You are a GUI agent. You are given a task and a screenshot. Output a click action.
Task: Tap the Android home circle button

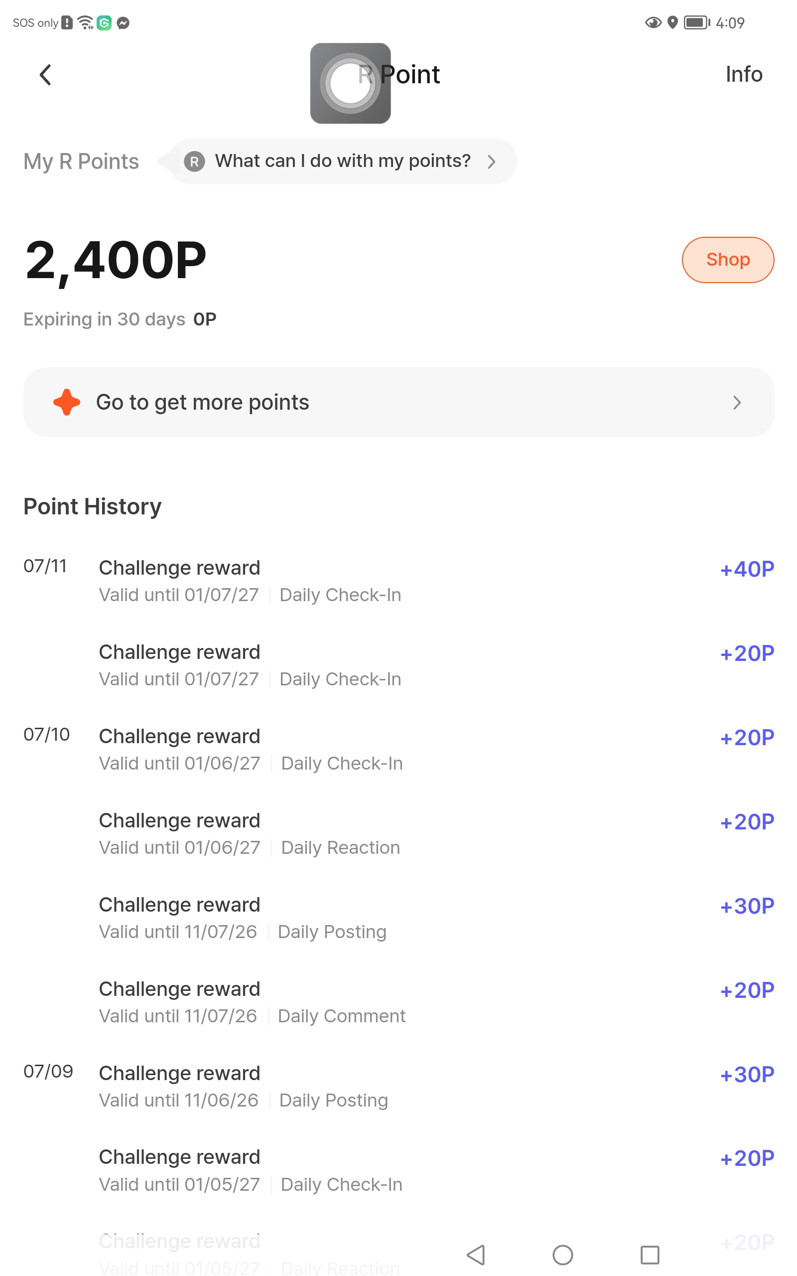(x=562, y=1255)
